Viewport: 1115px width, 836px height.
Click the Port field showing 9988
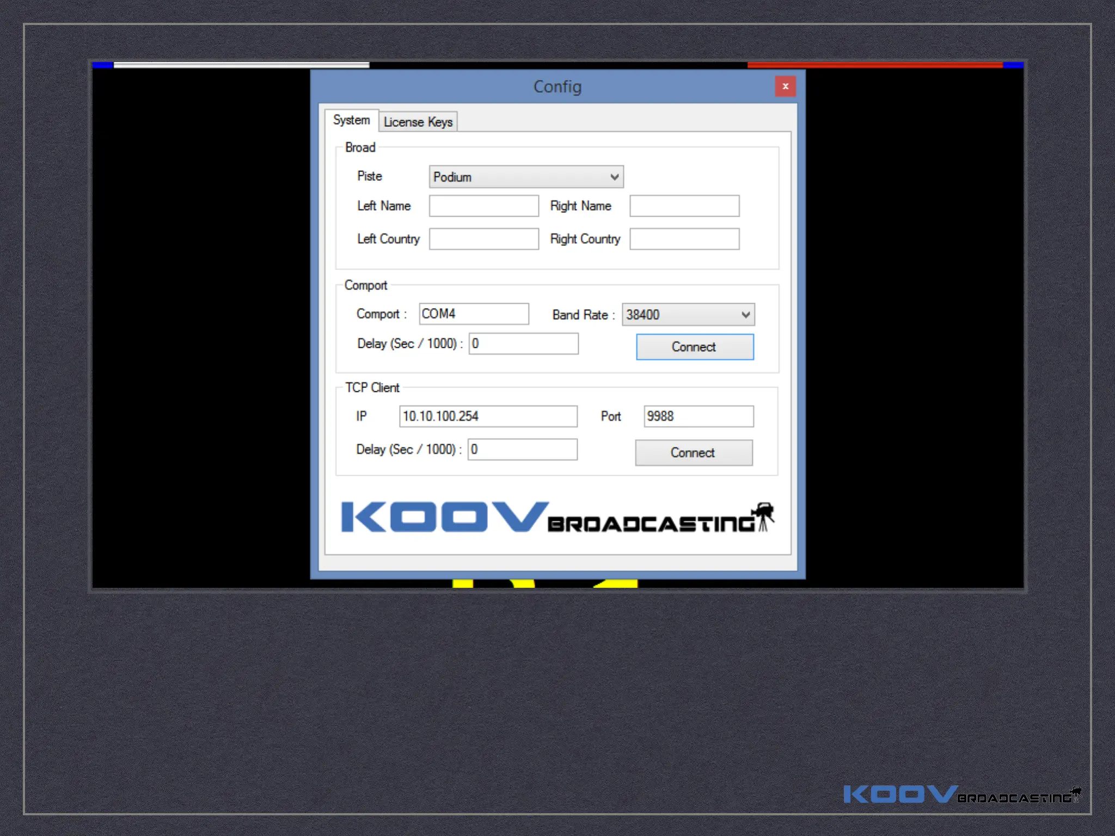tap(699, 416)
